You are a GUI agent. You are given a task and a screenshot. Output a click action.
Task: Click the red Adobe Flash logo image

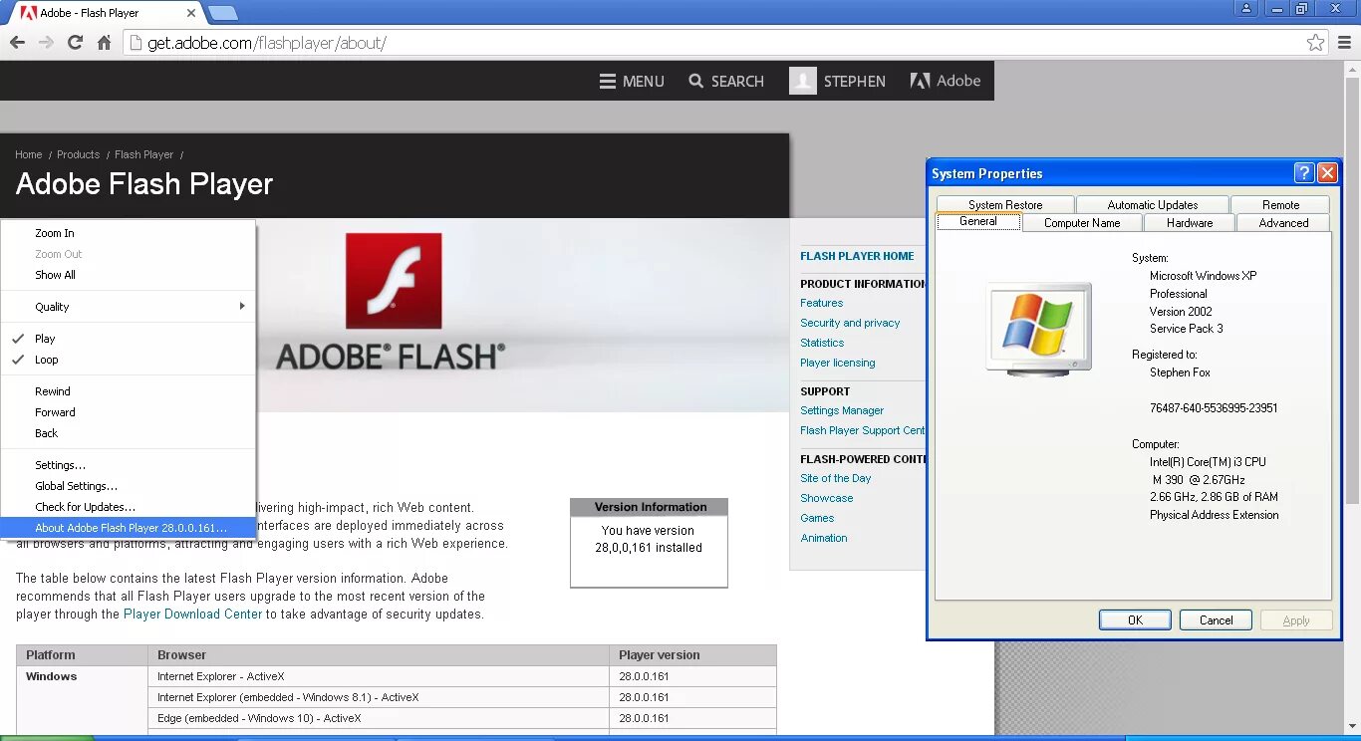pyautogui.click(x=394, y=281)
